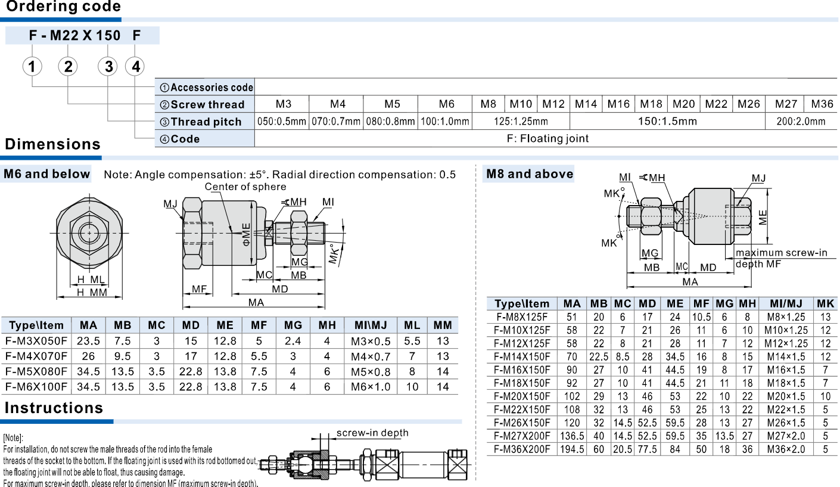Click the "F: Floating joint" code description
The width and height of the screenshot is (840, 487).
pyautogui.click(x=547, y=139)
